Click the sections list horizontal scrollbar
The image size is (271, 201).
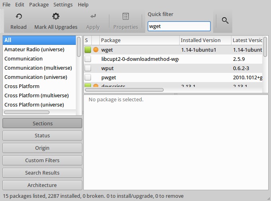point(27,113)
